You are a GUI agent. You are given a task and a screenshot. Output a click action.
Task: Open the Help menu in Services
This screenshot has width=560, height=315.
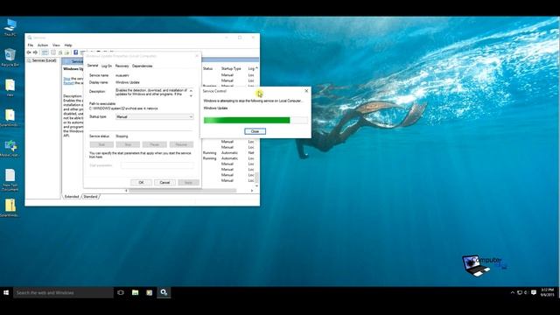coord(68,45)
